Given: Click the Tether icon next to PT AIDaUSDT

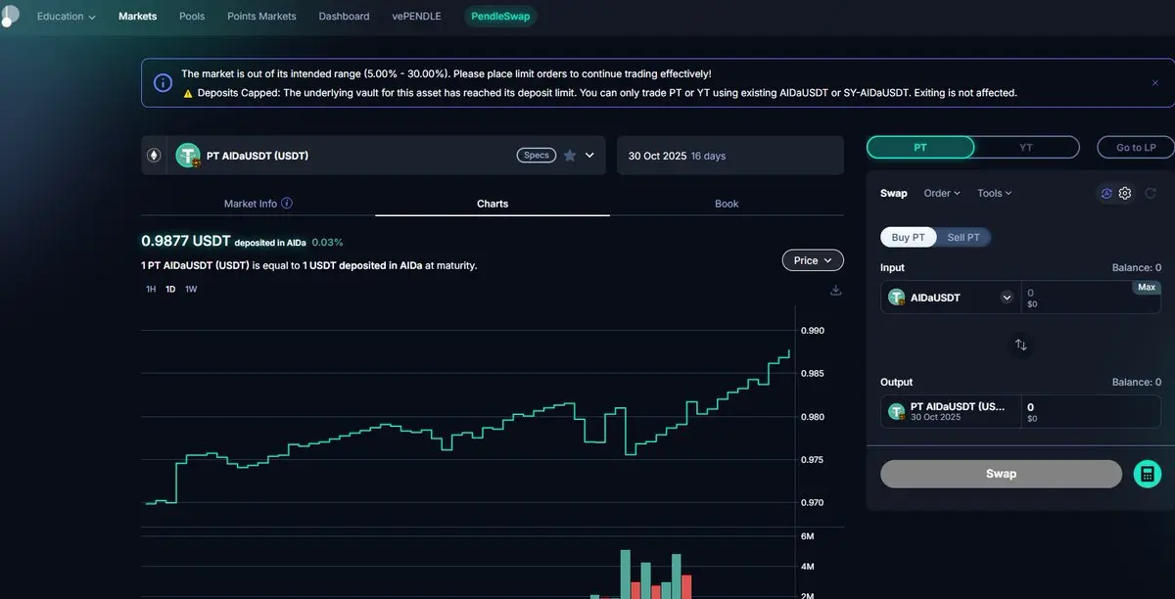Looking at the screenshot, I should (x=188, y=155).
